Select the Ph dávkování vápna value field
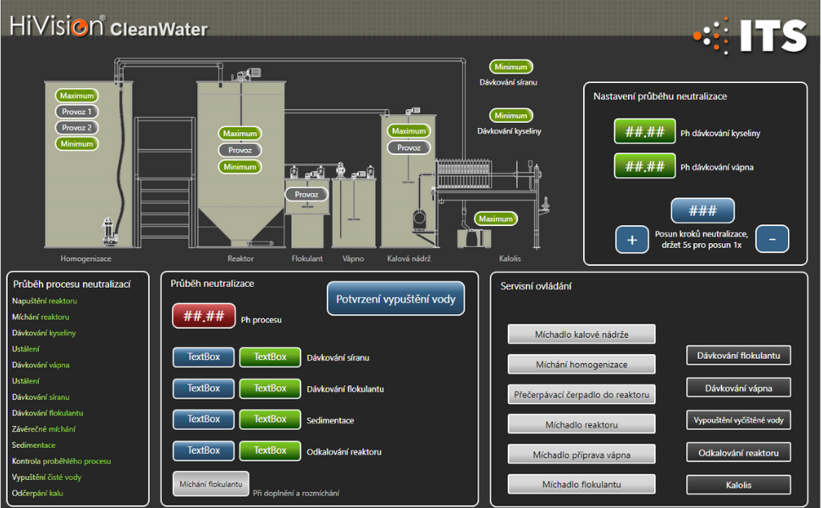 coord(645,166)
